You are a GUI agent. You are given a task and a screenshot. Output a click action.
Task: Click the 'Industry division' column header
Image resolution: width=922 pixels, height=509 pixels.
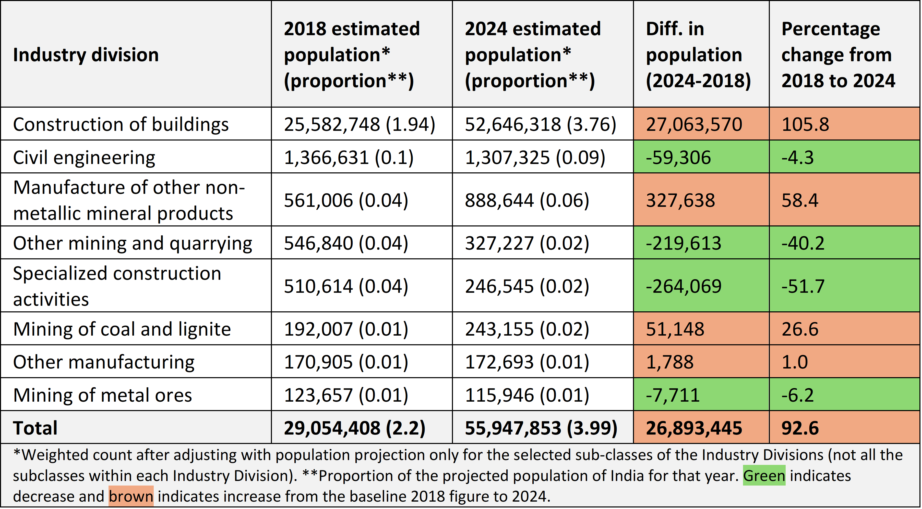[86, 55]
